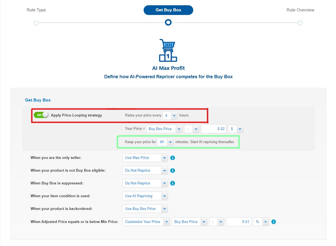Viewport: 336px width, 246px height.
Task: Click the Get Buy Box section heading
Action: tap(38, 100)
